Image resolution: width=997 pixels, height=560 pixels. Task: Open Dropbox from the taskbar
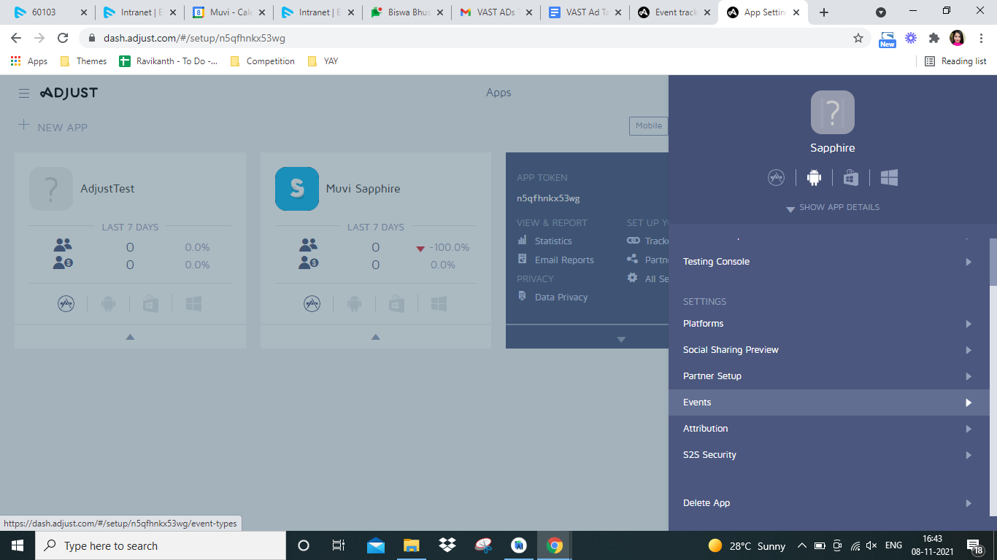[x=447, y=545]
